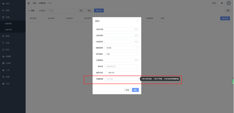Screen dimensions: 234x113
Task: Click the 点位分组 column header
Action: coord(33,18)
